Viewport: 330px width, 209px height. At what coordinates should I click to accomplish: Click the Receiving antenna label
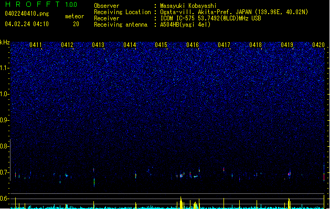[x=121, y=25]
